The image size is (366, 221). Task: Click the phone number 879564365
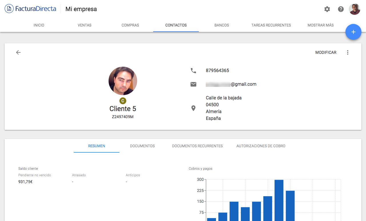pyautogui.click(x=217, y=70)
